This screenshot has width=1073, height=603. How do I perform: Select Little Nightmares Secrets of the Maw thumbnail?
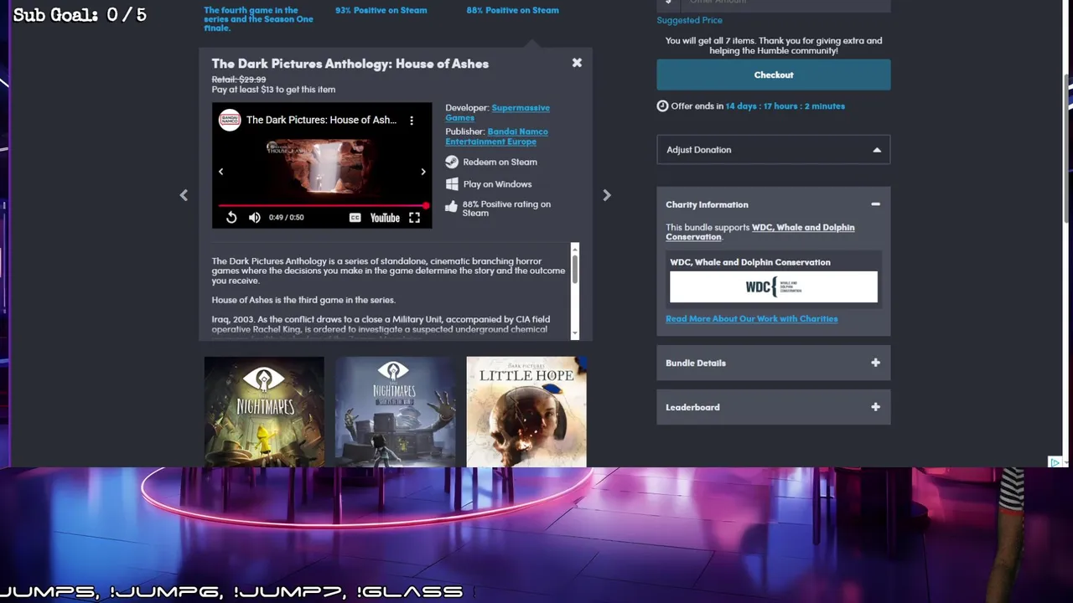395,411
